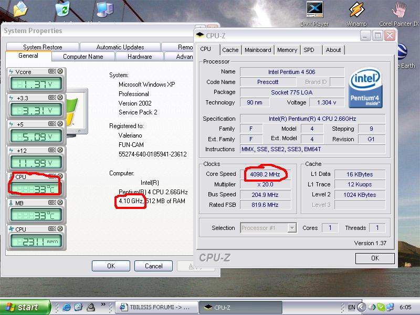This screenshot has width=420, height=315.
Task: Launch Internet Explorer from Quick Launch
Action: (x=66, y=307)
